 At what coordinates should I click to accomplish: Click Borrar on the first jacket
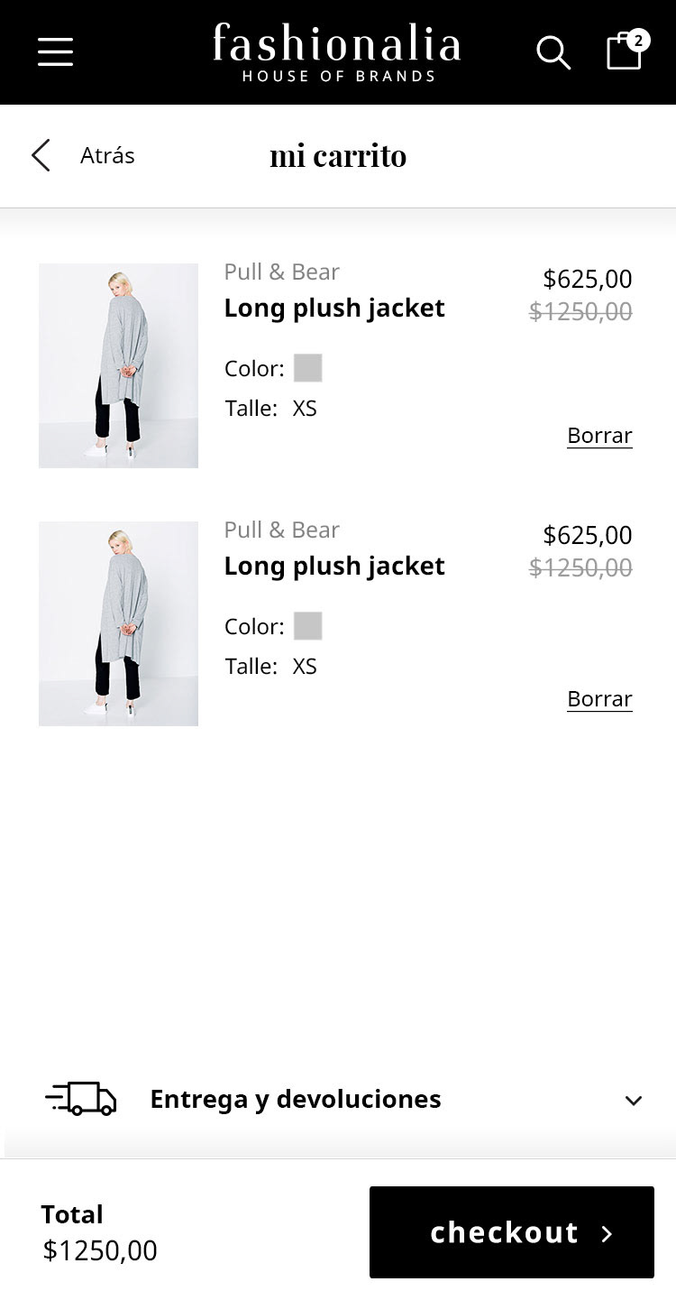599,436
